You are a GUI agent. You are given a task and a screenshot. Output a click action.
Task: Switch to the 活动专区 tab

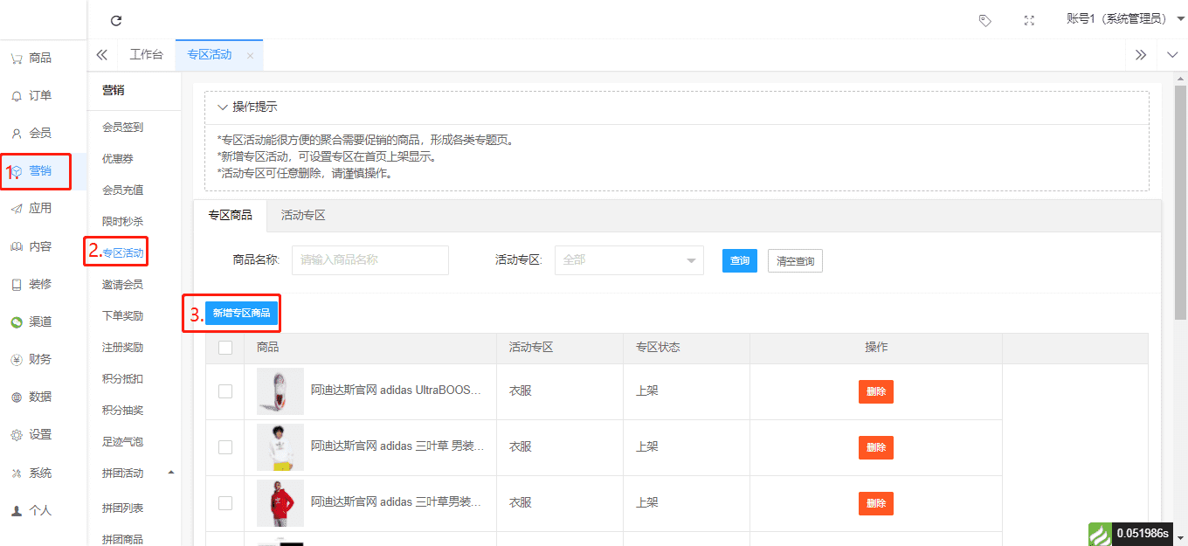pyautogui.click(x=303, y=216)
